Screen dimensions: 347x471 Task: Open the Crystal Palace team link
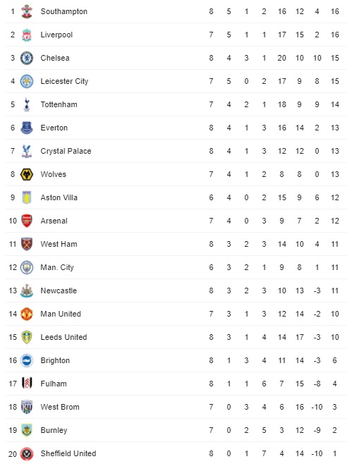tap(66, 151)
